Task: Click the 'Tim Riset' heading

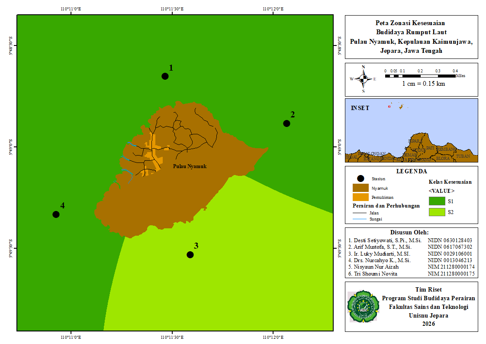Action: (x=429, y=289)
